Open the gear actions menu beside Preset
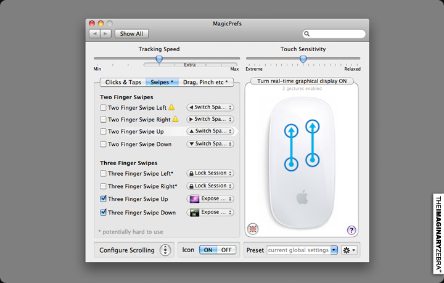 click(x=350, y=250)
